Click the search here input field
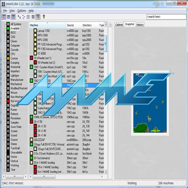Viewport: 188px width, 188px height. pos(166,17)
